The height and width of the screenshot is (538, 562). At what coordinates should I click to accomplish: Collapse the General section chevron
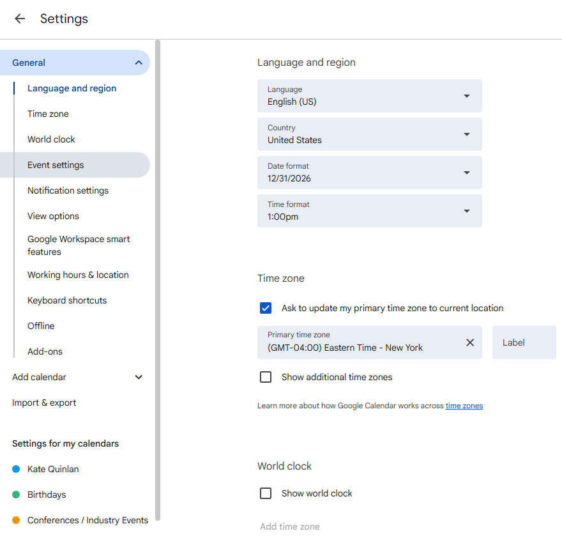tap(139, 63)
